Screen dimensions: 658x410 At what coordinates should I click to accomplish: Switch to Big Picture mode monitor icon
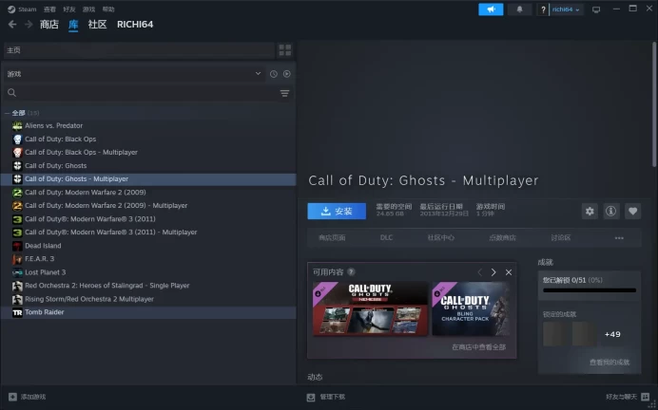[x=596, y=9]
